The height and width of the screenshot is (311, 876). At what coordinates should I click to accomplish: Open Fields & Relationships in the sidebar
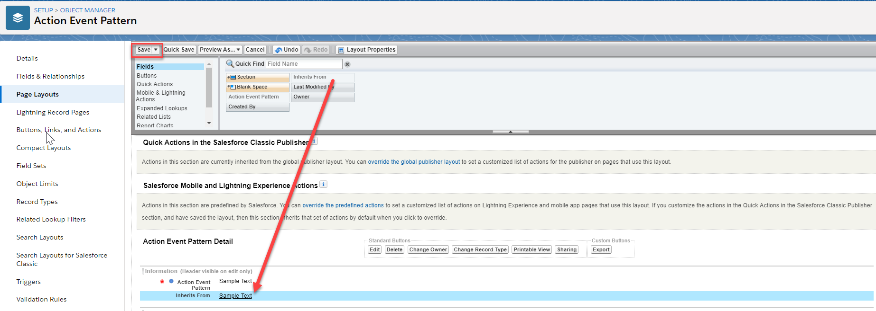(50, 76)
